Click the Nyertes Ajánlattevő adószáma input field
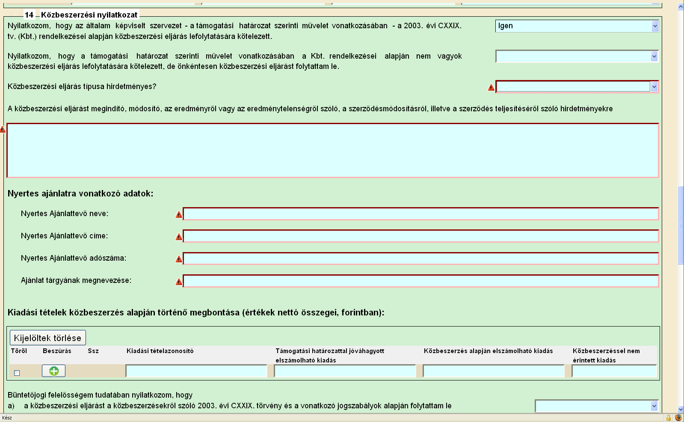 [421, 259]
